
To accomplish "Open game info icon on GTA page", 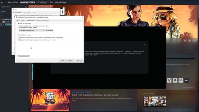I will [x=189, y=41].
